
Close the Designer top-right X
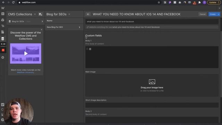point(220,8)
